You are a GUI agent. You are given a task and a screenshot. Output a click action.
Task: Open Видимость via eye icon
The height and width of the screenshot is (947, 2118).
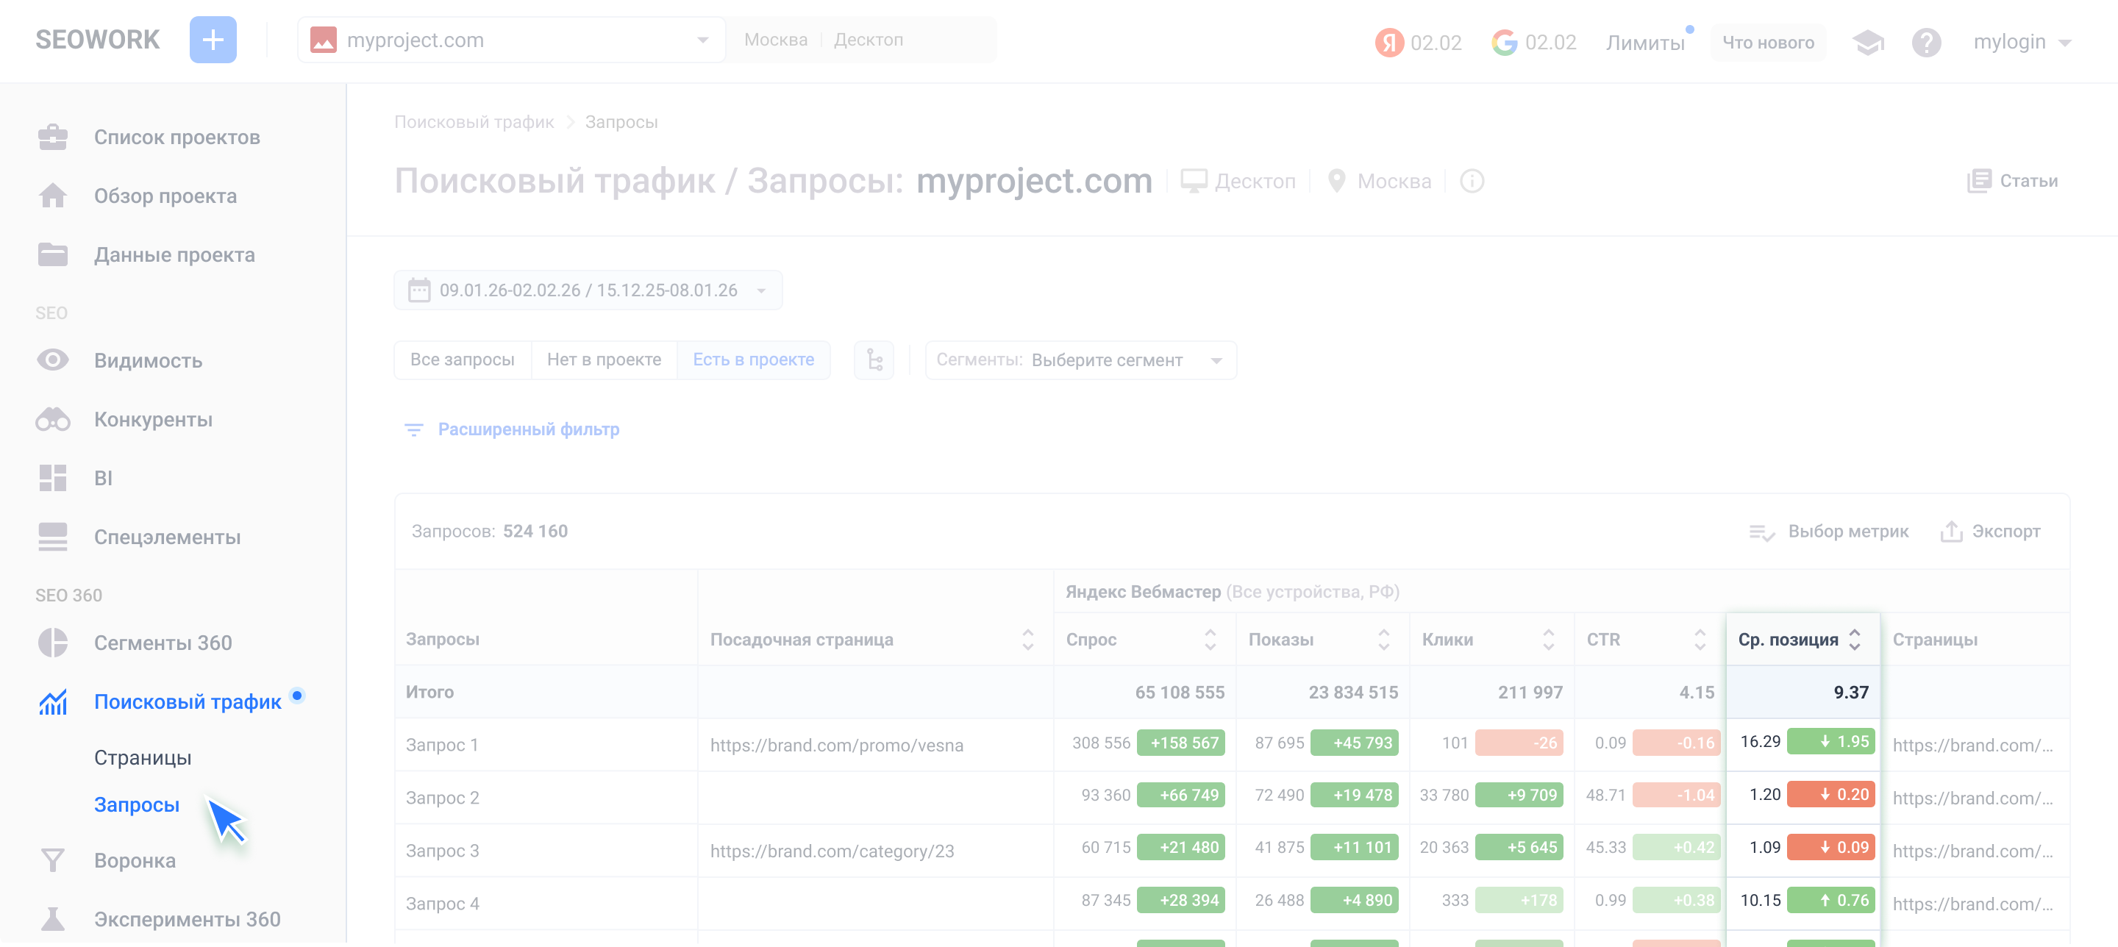54,360
